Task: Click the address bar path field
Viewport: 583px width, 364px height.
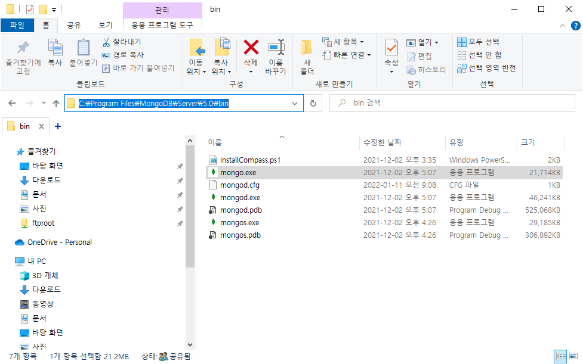Action: [184, 103]
